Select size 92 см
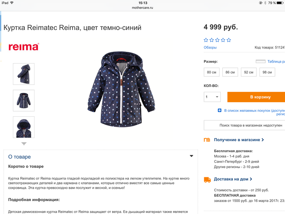Screen dimensions: 285x214 [249, 72]
